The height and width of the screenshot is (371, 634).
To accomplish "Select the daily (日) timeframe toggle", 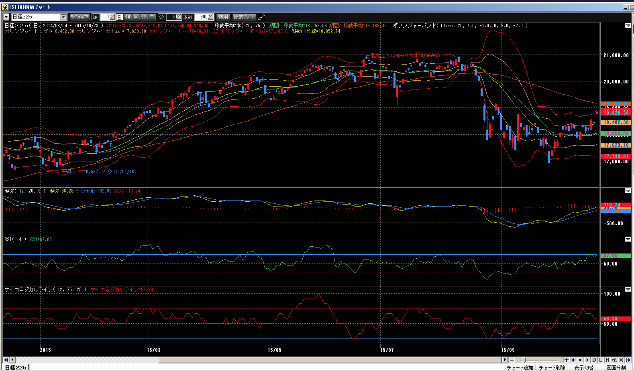I will point(120,17).
